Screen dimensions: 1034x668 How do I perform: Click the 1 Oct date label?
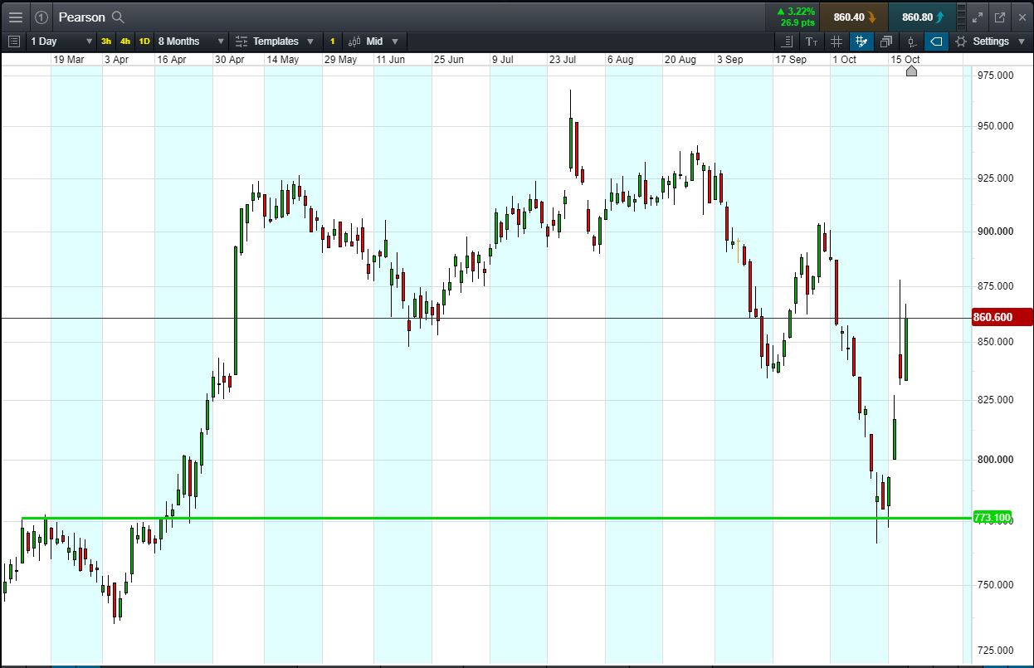click(844, 60)
